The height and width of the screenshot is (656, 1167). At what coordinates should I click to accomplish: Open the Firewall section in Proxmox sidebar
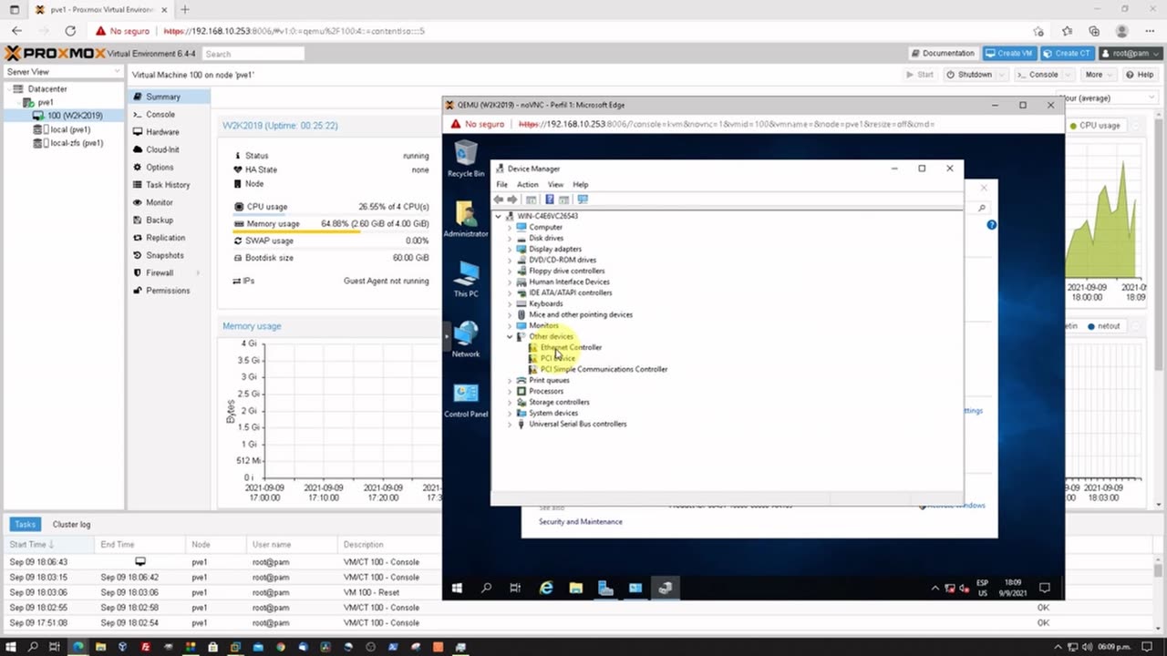[x=160, y=272]
